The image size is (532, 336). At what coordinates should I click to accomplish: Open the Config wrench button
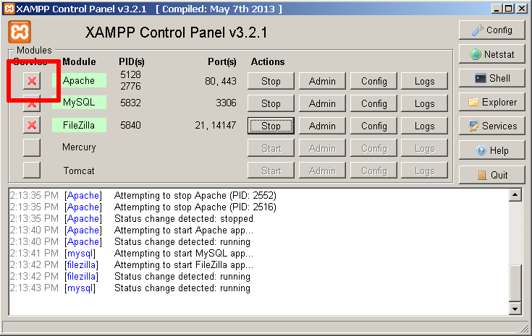[491, 30]
